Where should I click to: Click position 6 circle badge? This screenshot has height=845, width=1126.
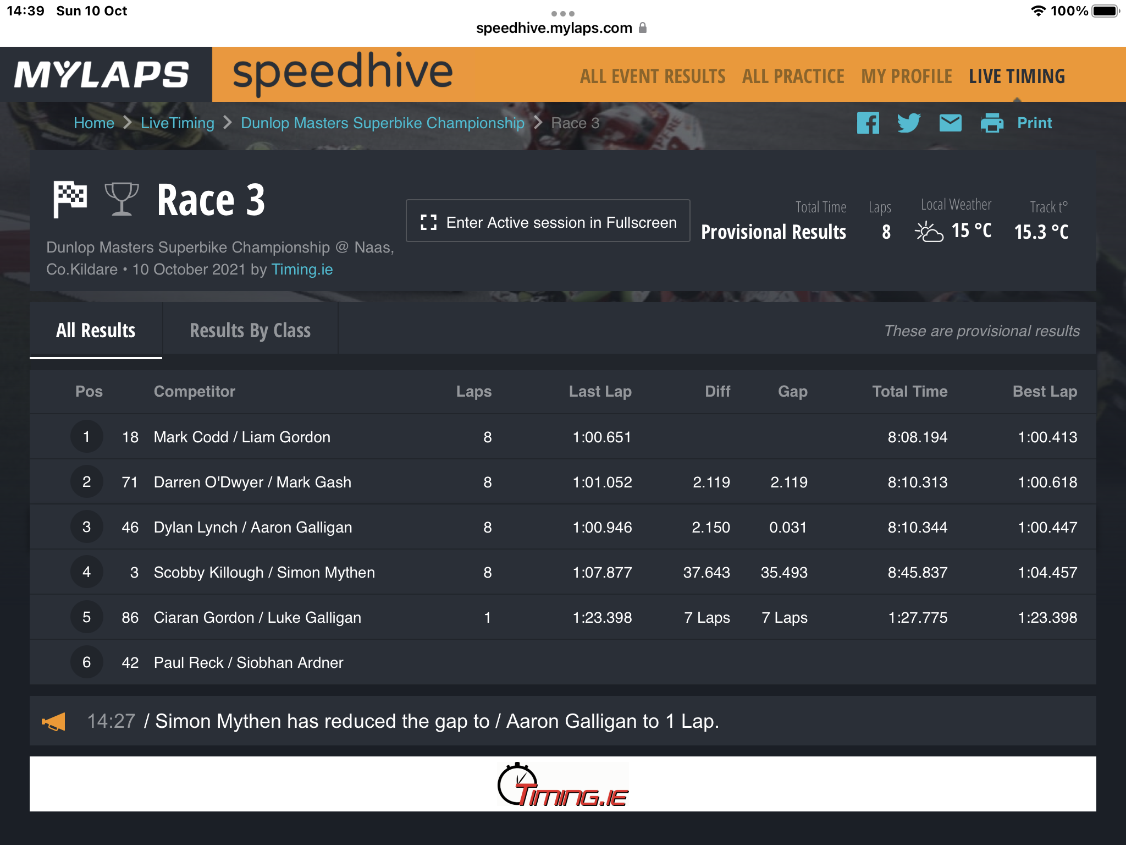point(86,662)
